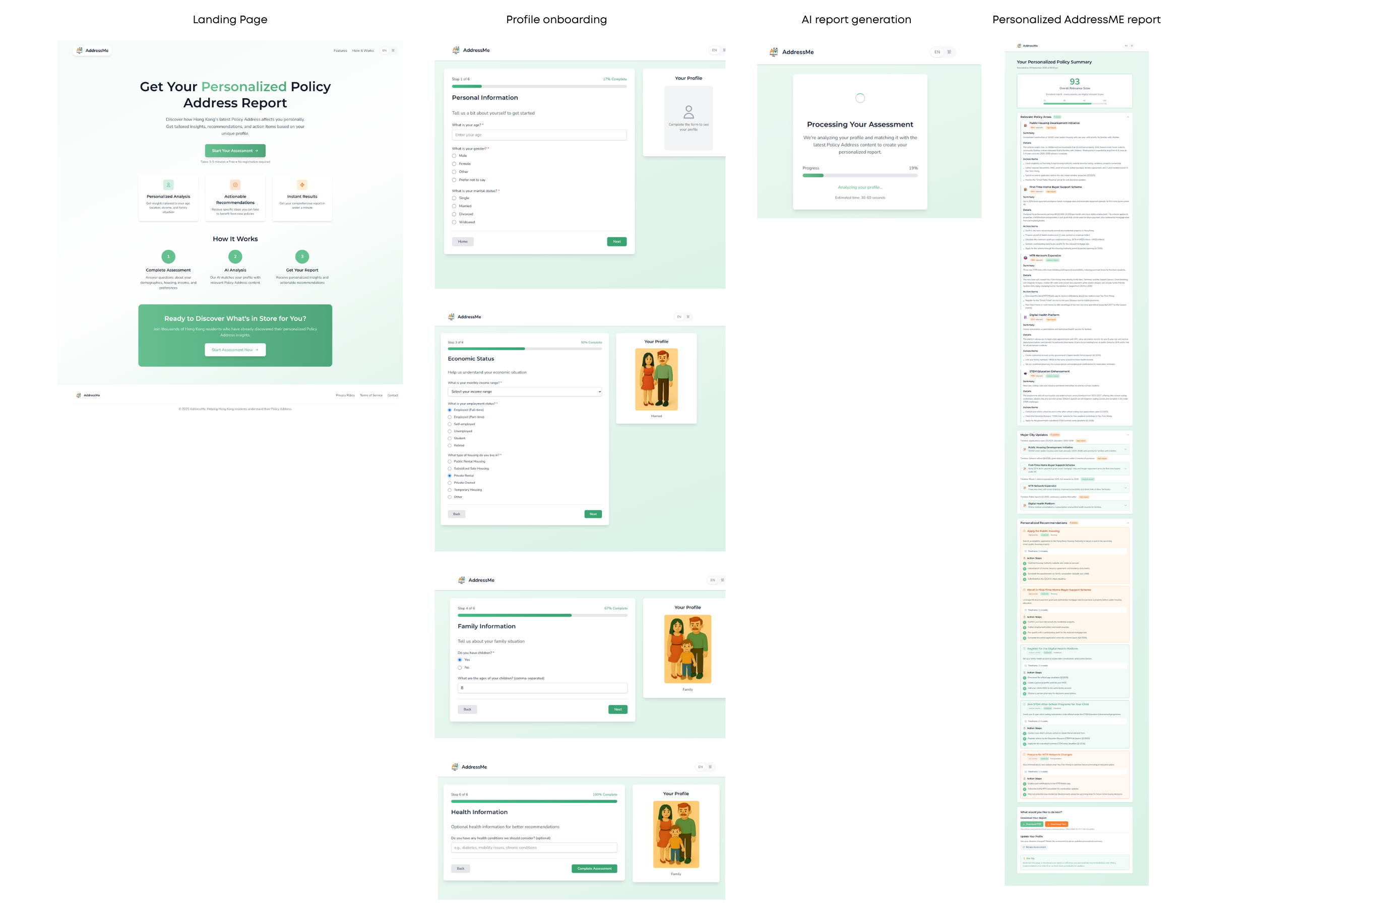Open the monthly income range dropdown
Image resolution: width=1377 pixels, height=917 pixels.
[x=525, y=392]
